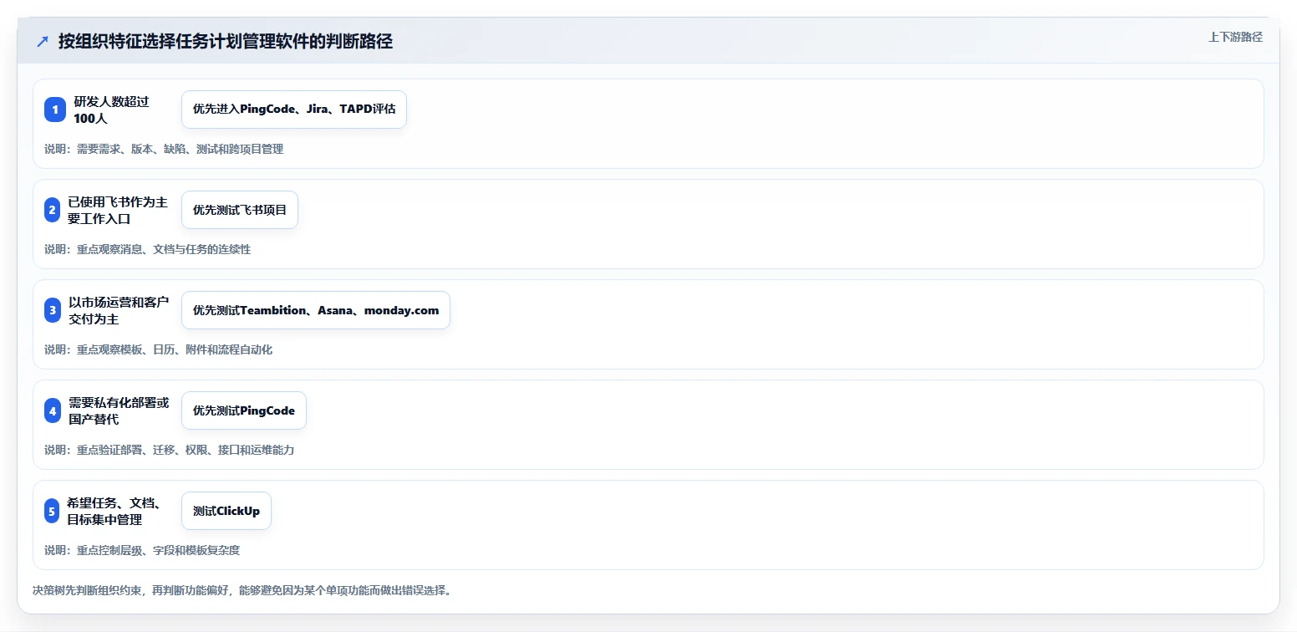Click note 说明：重点控制层级、字段和模板复杂度
The width and height of the screenshot is (1297, 632).
[142, 550]
